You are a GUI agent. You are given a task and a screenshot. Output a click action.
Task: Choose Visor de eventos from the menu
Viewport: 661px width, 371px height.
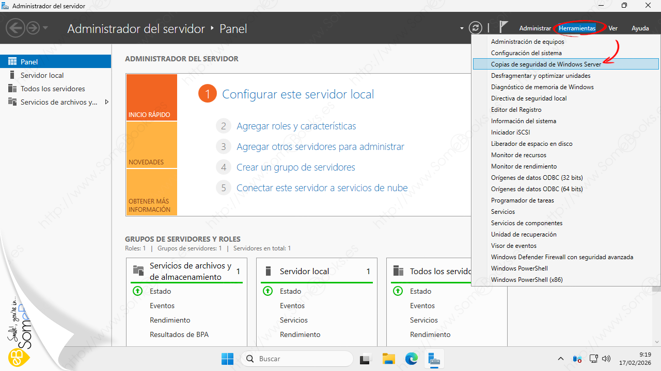coord(513,246)
